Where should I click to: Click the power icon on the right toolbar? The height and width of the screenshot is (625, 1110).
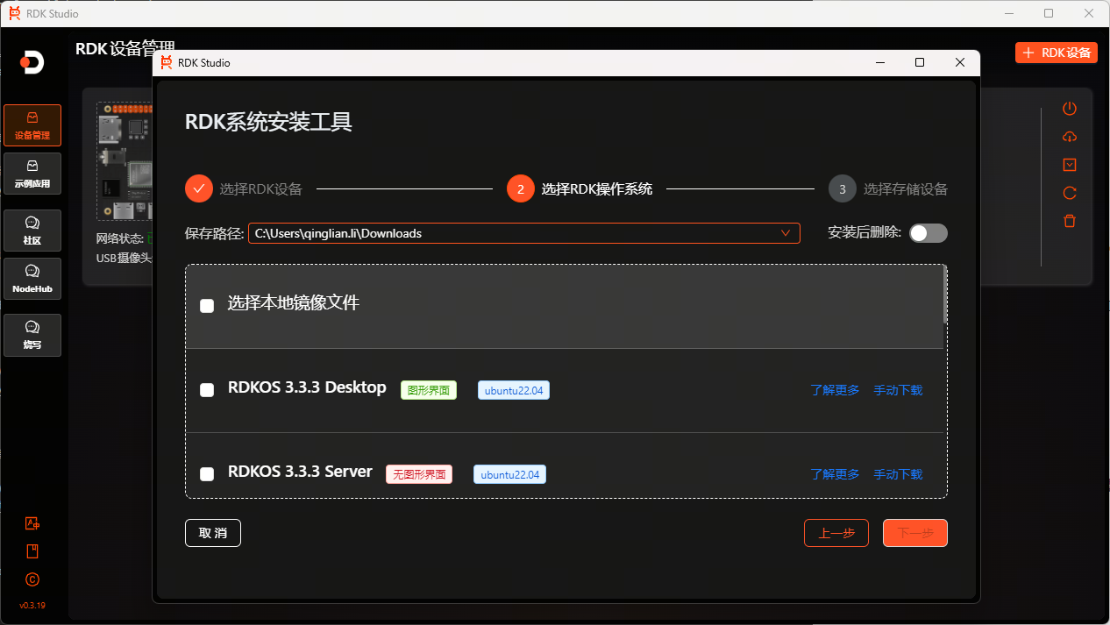point(1069,108)
